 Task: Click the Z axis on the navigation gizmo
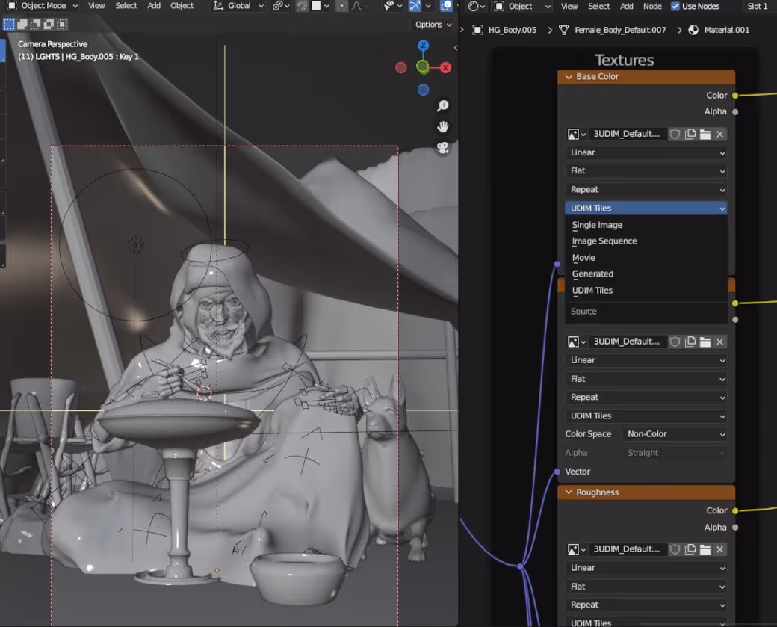pos(424,46)
